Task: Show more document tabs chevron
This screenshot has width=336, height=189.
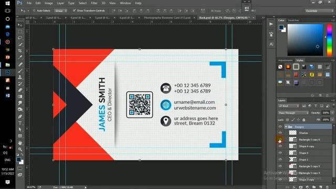Action: tap(263, 18)
